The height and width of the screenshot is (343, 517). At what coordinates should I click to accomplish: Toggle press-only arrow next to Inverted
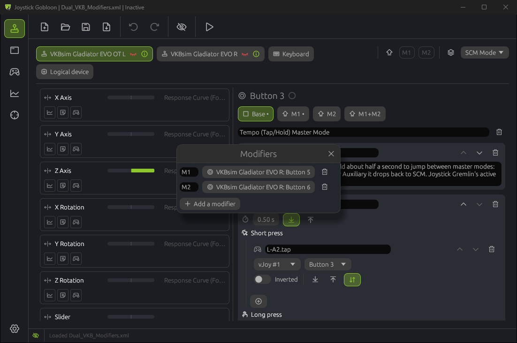click(x=315, y=279)
